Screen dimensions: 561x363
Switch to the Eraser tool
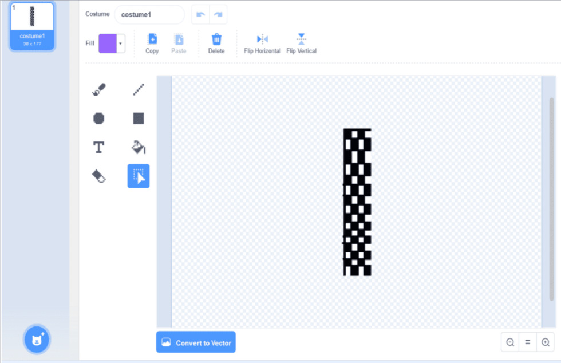click(x=98, y=176)
